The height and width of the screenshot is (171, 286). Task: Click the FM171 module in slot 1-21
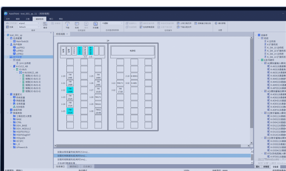(120, 83)
